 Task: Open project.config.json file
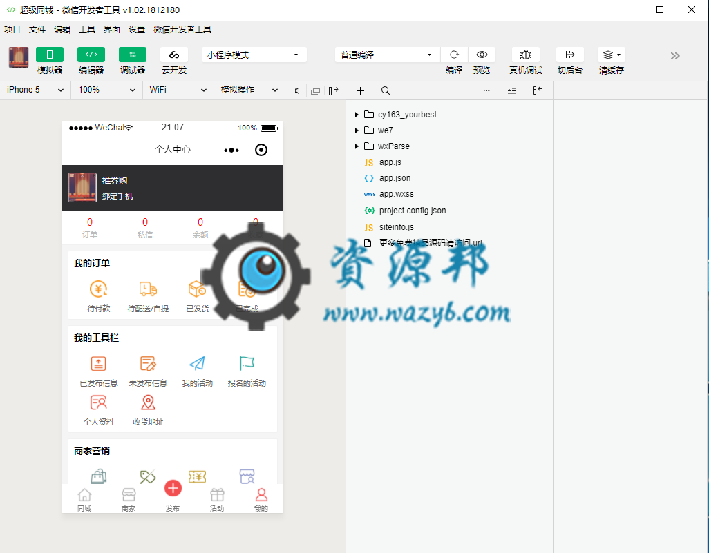coord(413,211)
